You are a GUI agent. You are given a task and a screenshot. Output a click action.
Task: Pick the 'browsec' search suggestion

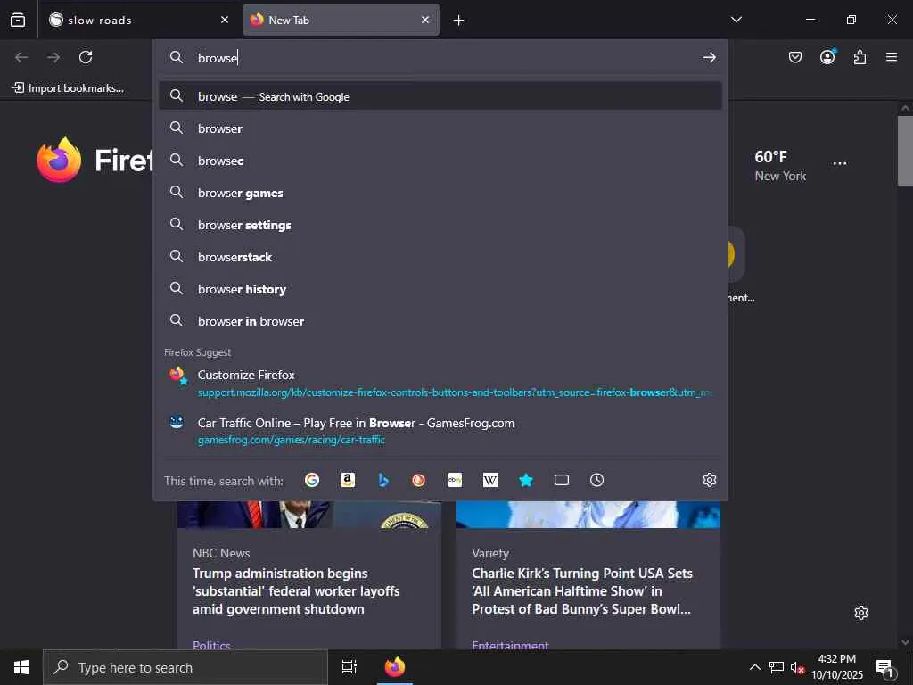click(x=440, y=161)
